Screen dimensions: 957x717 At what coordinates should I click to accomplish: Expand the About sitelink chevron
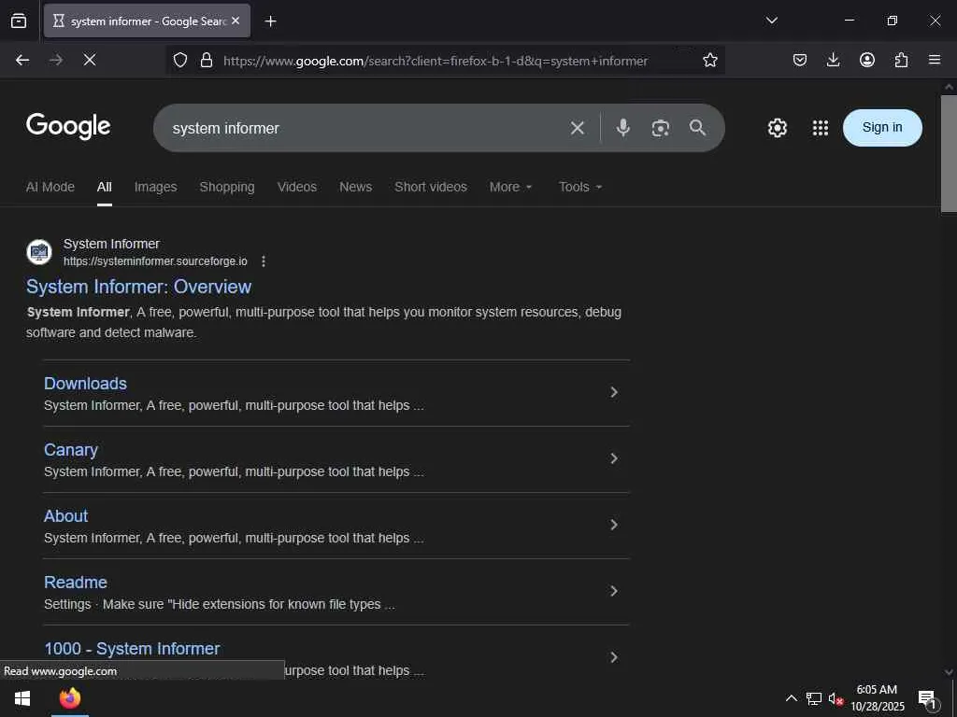click(x=614, y=525)
